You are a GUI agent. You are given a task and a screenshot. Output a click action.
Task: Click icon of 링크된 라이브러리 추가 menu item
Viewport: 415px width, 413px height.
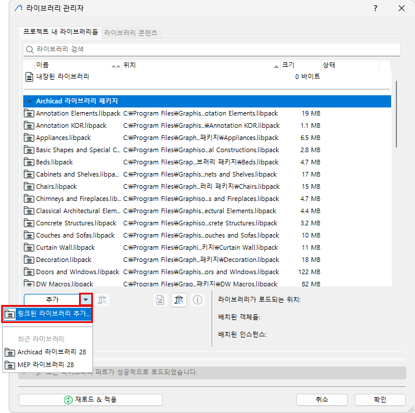pyautogui.click(x=10, y=314)
